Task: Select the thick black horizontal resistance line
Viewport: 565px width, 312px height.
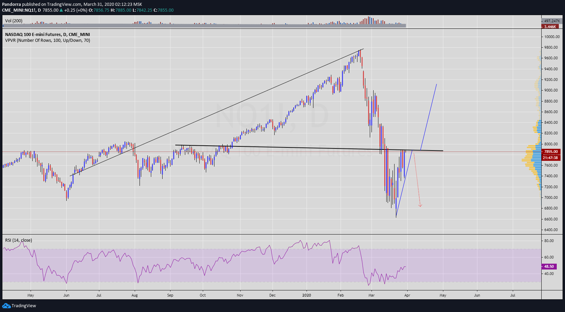Action: coord(309,148)
